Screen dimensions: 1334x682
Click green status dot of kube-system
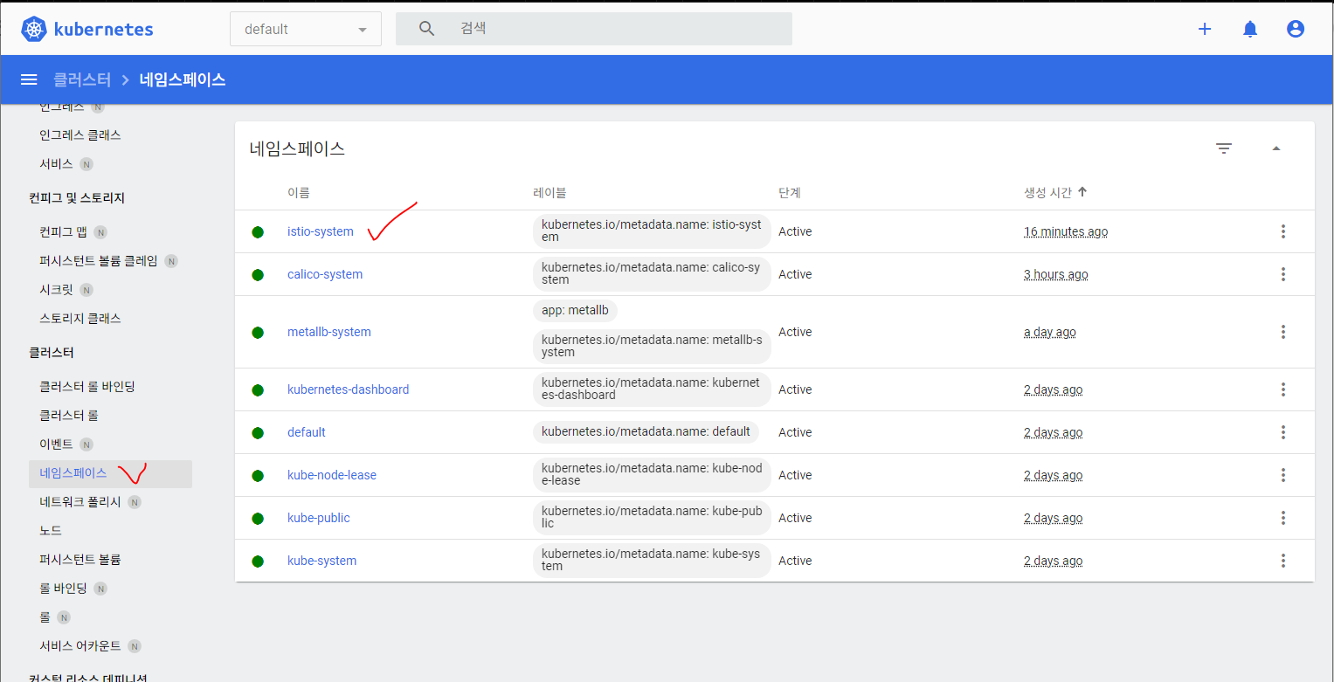pyautogui.click(x=258, y=561)
